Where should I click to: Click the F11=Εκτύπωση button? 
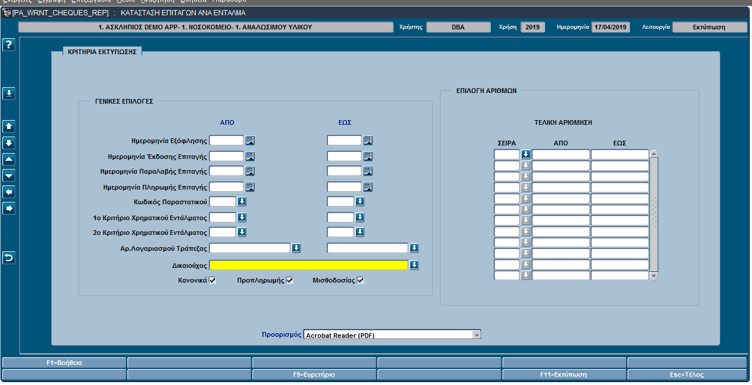[x=564, y=374]
